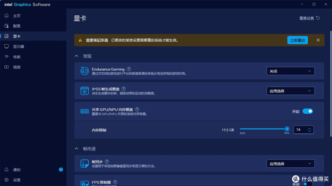The height and width of the screenshot is (186, 332).
Task: Click the 内存限制 stepper arrows
Action: 310,130
